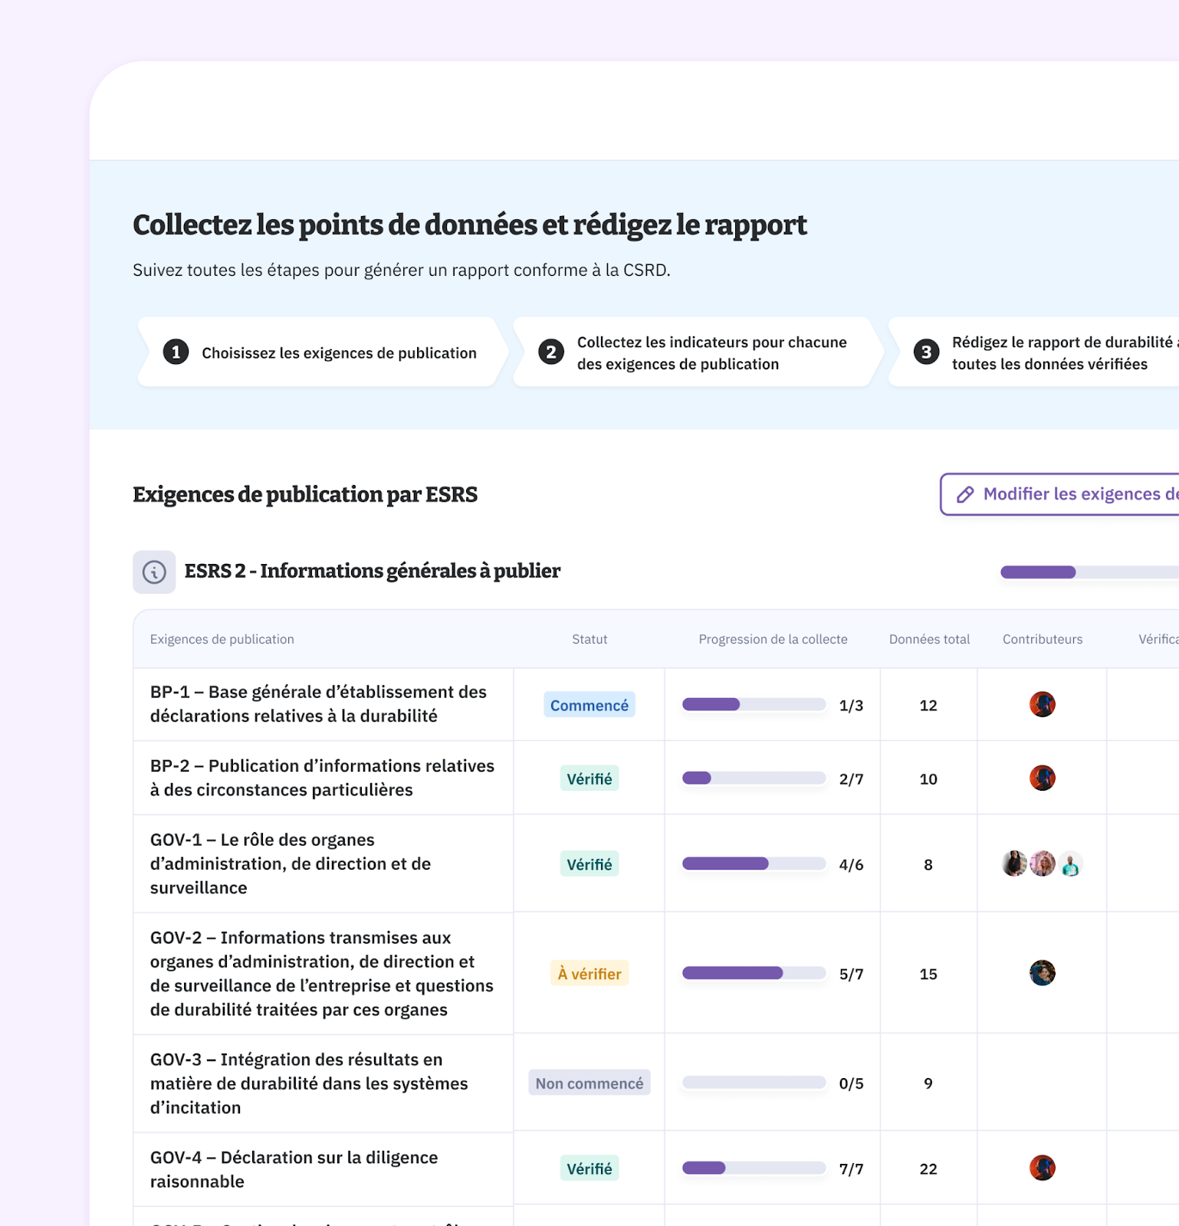Click data total 22 in GOV-4 row
The height and width of the screenshot is (1226, 1179).
pos(928,1169)
